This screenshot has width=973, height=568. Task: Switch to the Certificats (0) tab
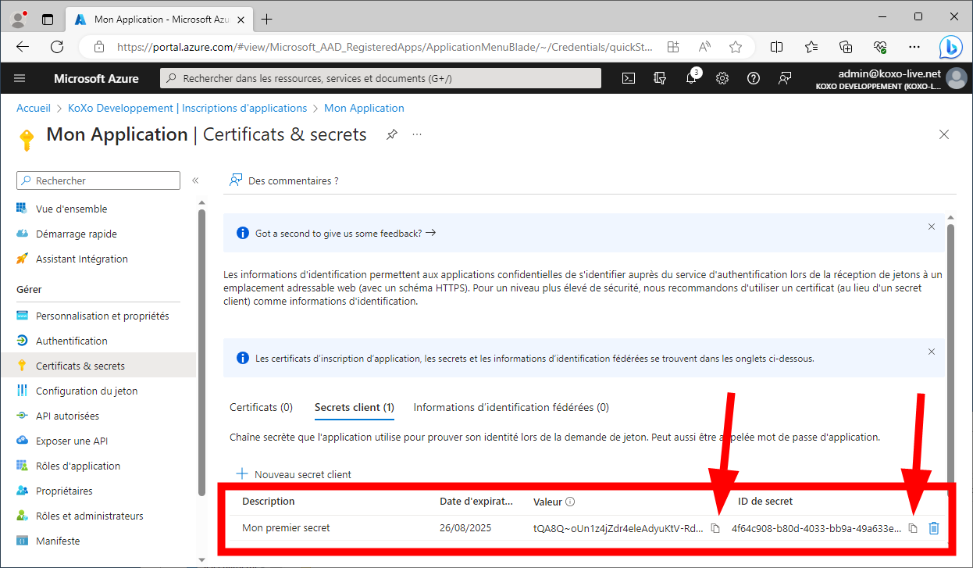click(x=261, y=407)
